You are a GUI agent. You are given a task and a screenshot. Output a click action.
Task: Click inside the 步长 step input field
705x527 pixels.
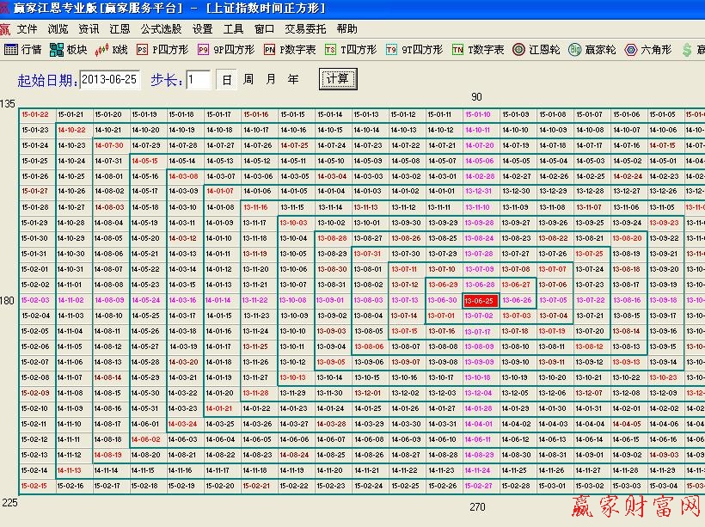pos(198,78)
